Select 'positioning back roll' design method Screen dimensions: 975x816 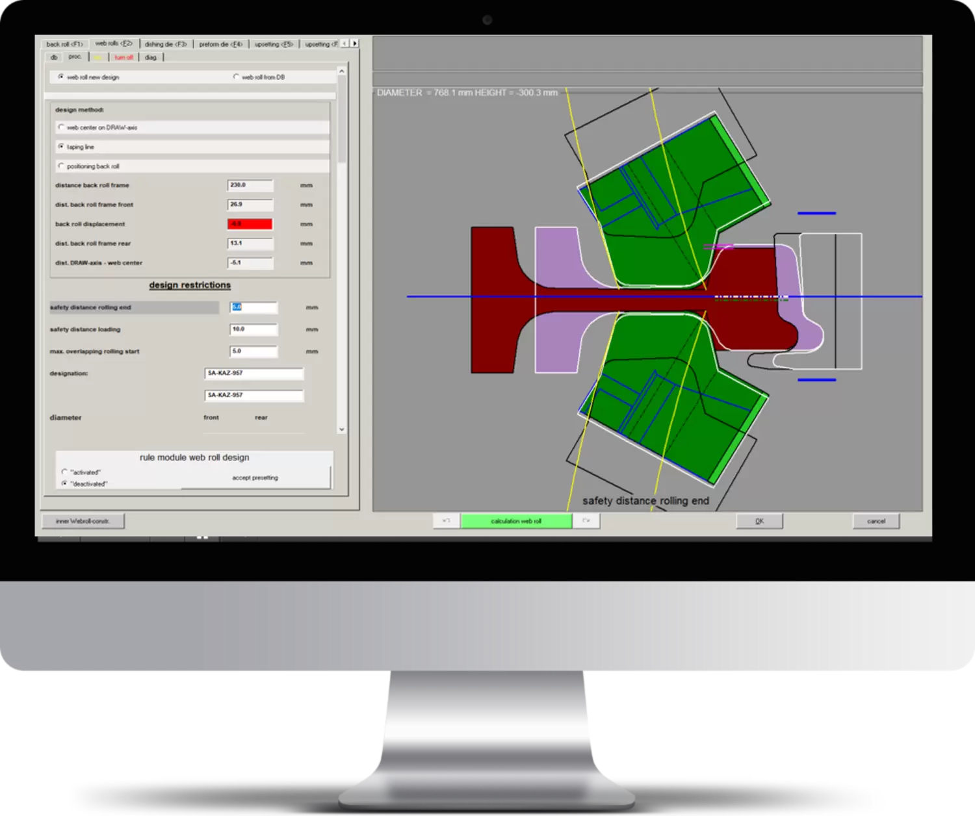coord(62,166)
